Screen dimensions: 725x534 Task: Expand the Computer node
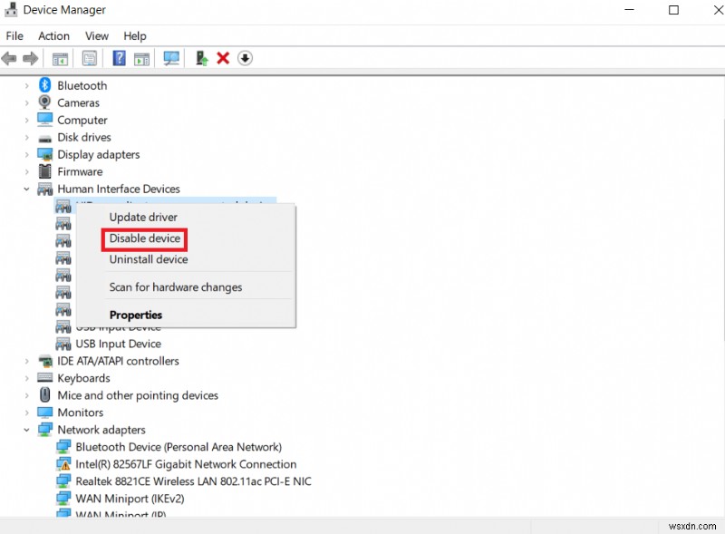click(26, 120)
